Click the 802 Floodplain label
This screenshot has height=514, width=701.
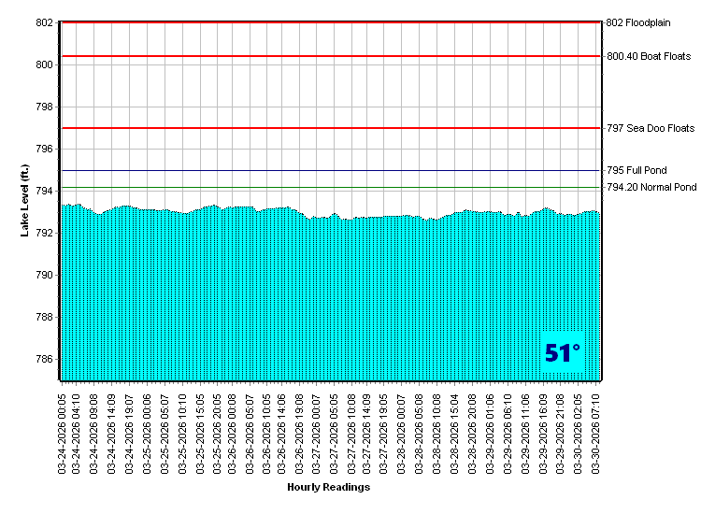638,22
